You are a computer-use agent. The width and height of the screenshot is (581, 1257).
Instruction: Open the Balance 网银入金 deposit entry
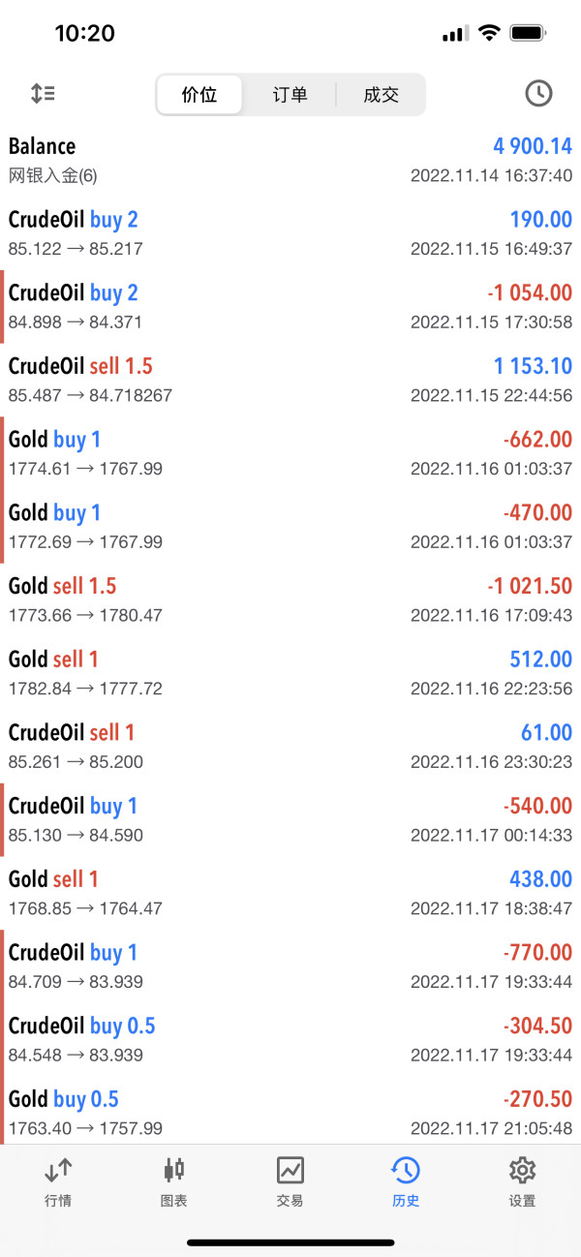290,160
